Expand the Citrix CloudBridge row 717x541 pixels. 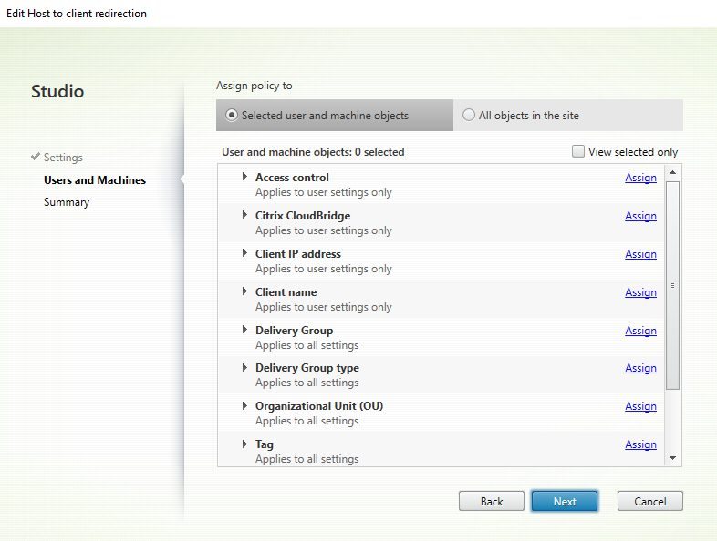point(244,215)
